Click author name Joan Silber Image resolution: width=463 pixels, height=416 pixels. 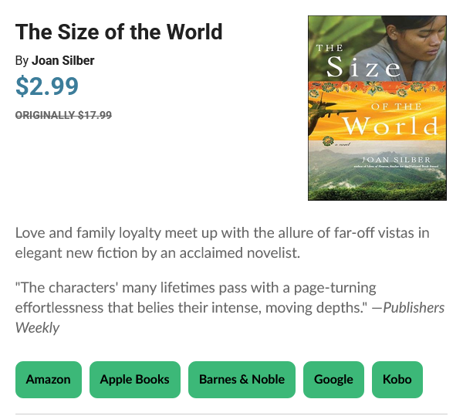click(x=63, y=60)
